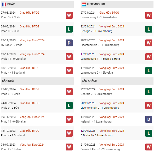Click the W badge for Pháp 2 - 0 Ireland
The height and width of the screenshot is (152, 154).
(69, 147)
